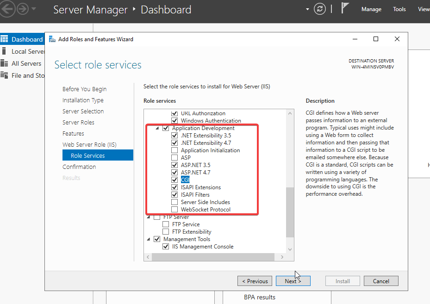This screenshot has width=430, height=304.
Task: Check the FTP Server checkbox
Action: (x=157, y=217)
